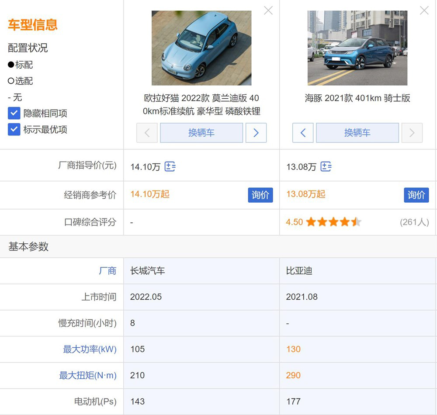Image resolution: width=437 pixels, height=415 pixels.
Task: Click 换辆车 under the Dolphin
Action: pos(357,133)
